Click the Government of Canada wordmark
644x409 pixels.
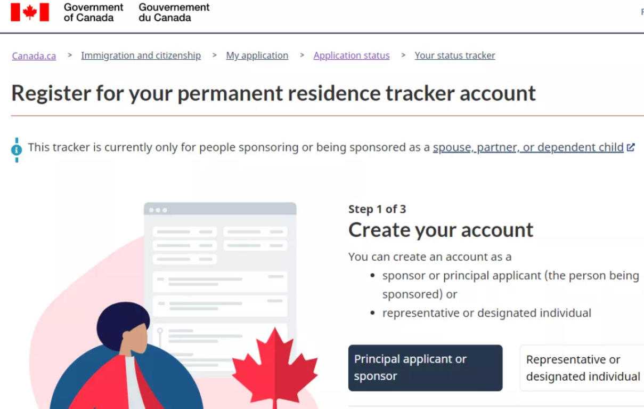(x=93, y=12)
